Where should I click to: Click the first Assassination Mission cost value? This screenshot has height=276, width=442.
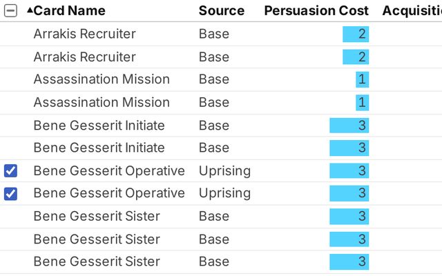click(362, 79)
